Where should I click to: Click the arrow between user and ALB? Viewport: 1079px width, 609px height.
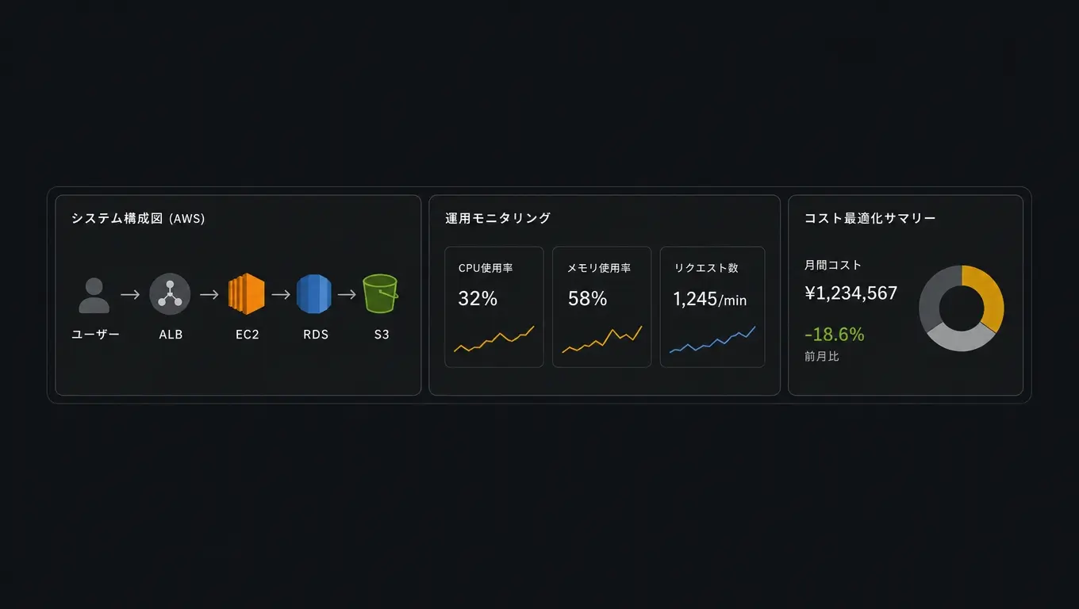(x=130, y=294)
